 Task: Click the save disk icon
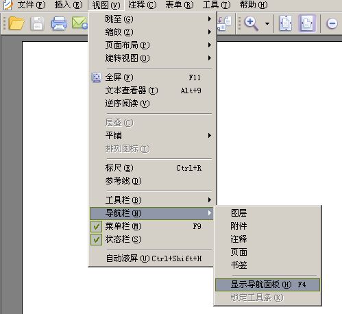coord(37,23)
